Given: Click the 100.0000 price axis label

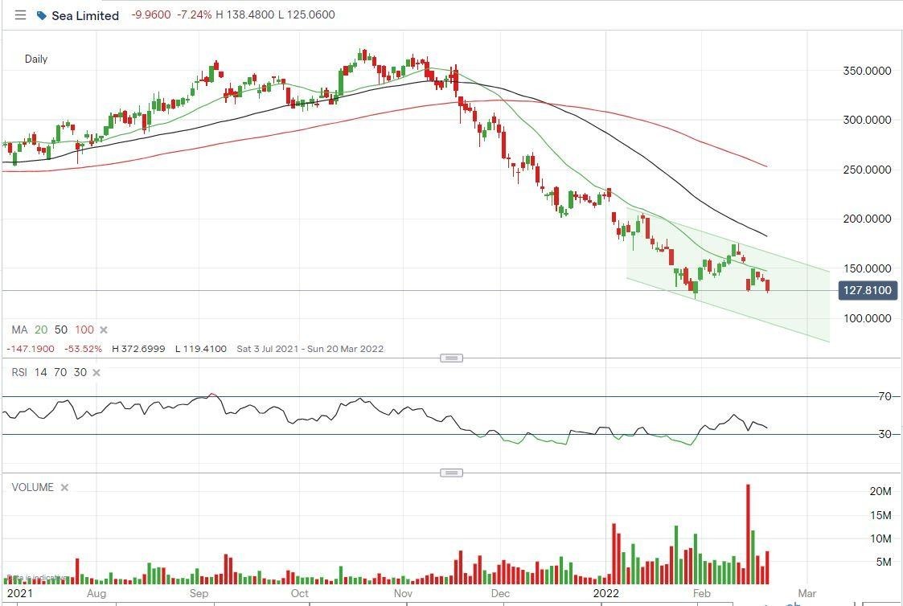Looking at the screenshot, I should click(x=868, y=318).
